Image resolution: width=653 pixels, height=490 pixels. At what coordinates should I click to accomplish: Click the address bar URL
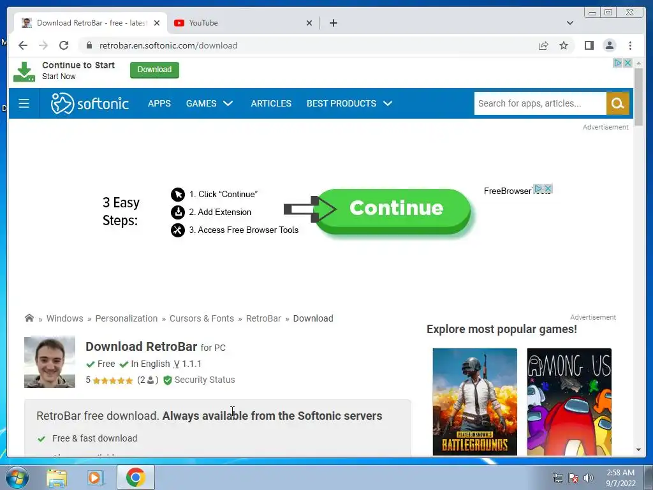(168, 45)
